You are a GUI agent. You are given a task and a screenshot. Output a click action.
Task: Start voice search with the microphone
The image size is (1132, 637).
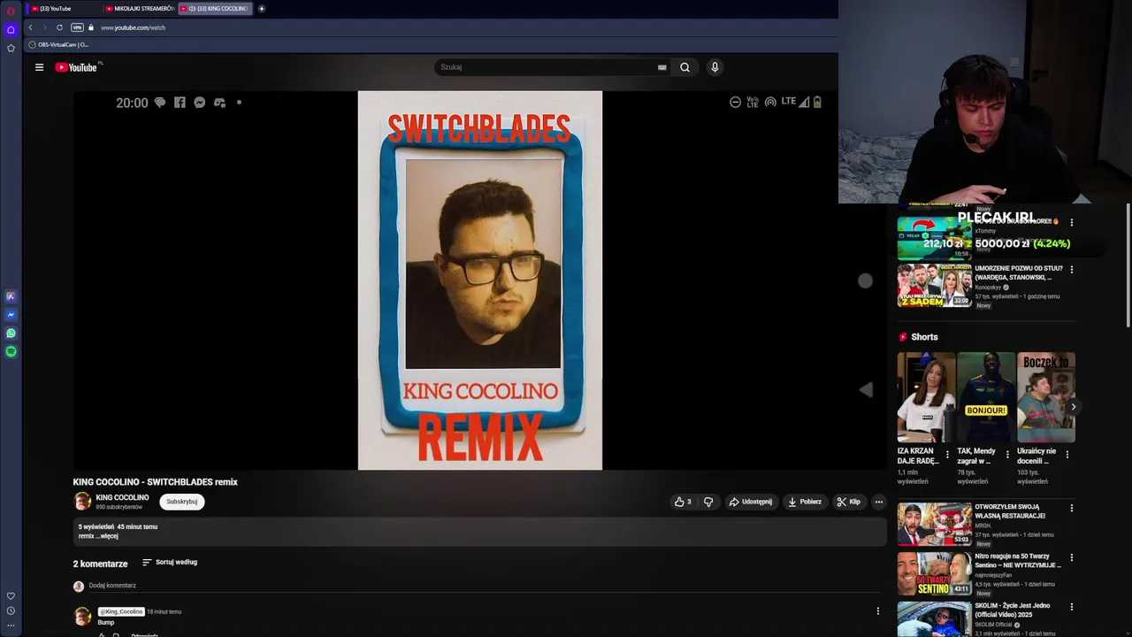point(715,67)
